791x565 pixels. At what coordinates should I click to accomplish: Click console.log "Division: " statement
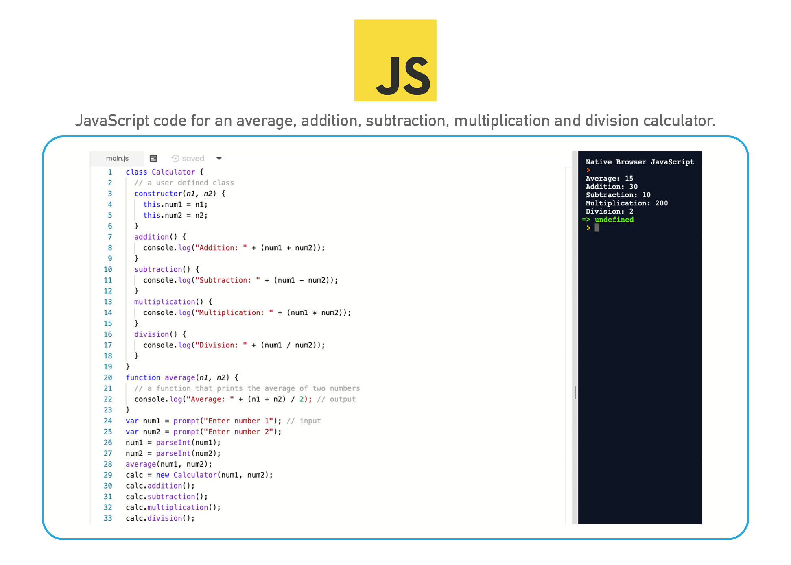[x=234, y=345]
